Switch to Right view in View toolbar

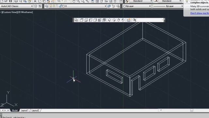95,20
